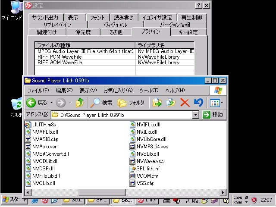Click the Forward arrow in Explorer toolbar
Viewport: 276px width, 207px height.
(61, 103)
